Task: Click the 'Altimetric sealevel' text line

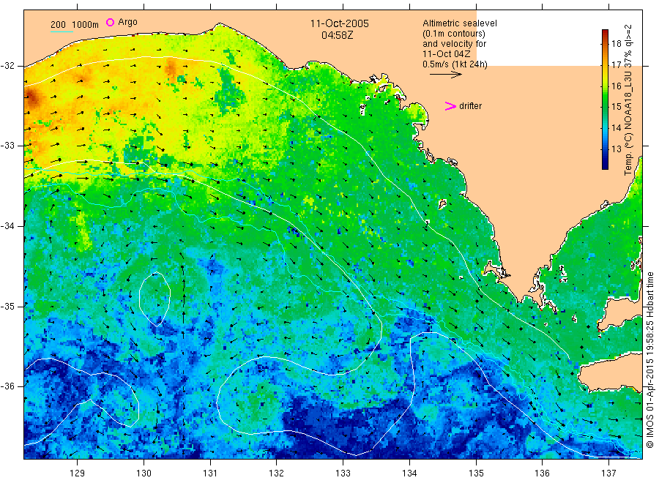Action: pos(460,23)
